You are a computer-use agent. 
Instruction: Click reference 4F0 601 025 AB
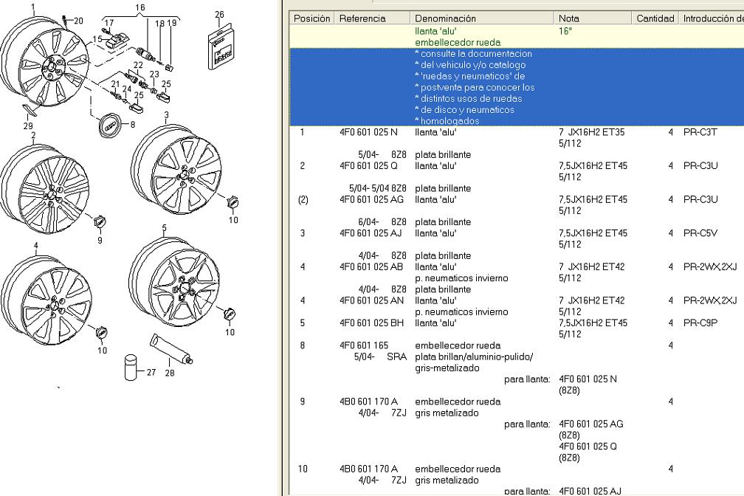(x=371, y=267)
